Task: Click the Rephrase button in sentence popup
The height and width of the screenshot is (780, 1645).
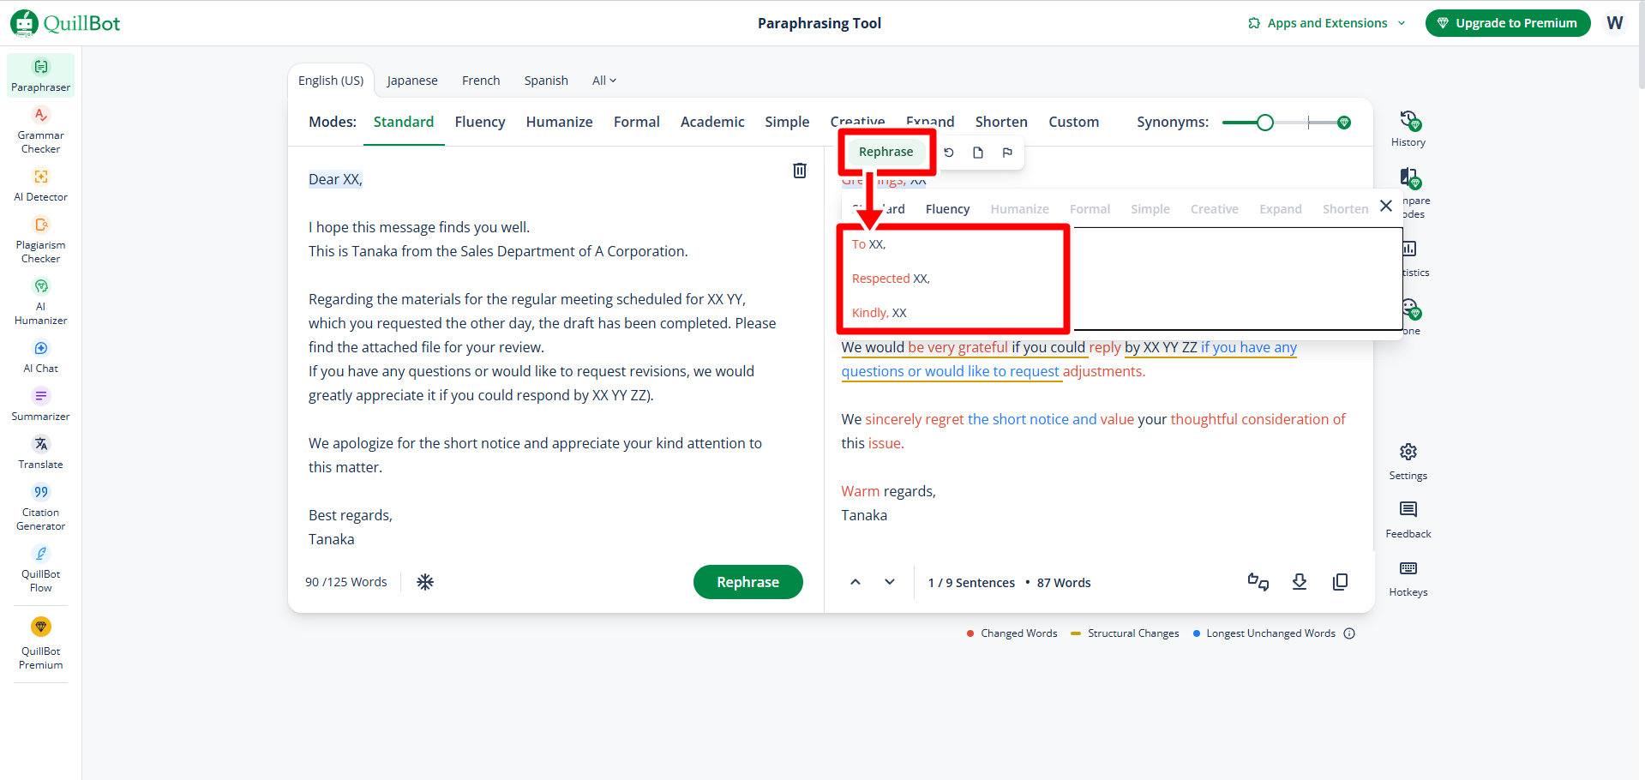Action: (x=886, y=152)
